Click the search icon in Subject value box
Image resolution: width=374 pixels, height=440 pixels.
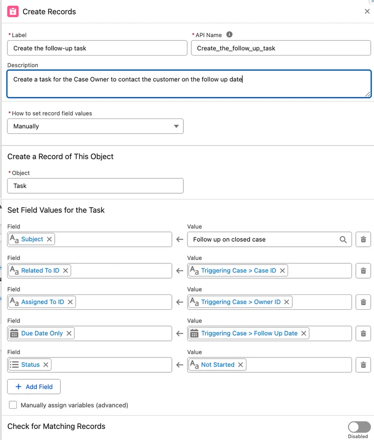pyautogui.click(x=343, y=239)
